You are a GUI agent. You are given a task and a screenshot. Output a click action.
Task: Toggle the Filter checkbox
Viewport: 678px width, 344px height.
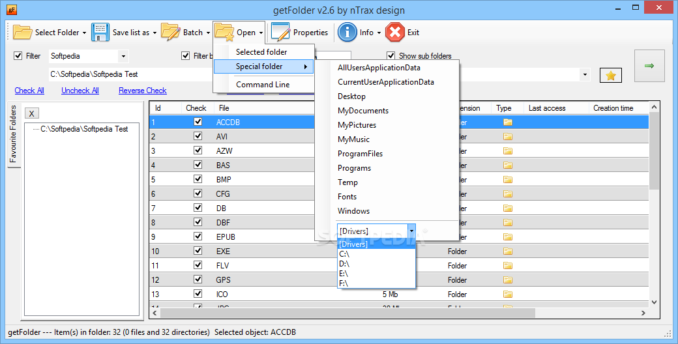click(18, 56)
